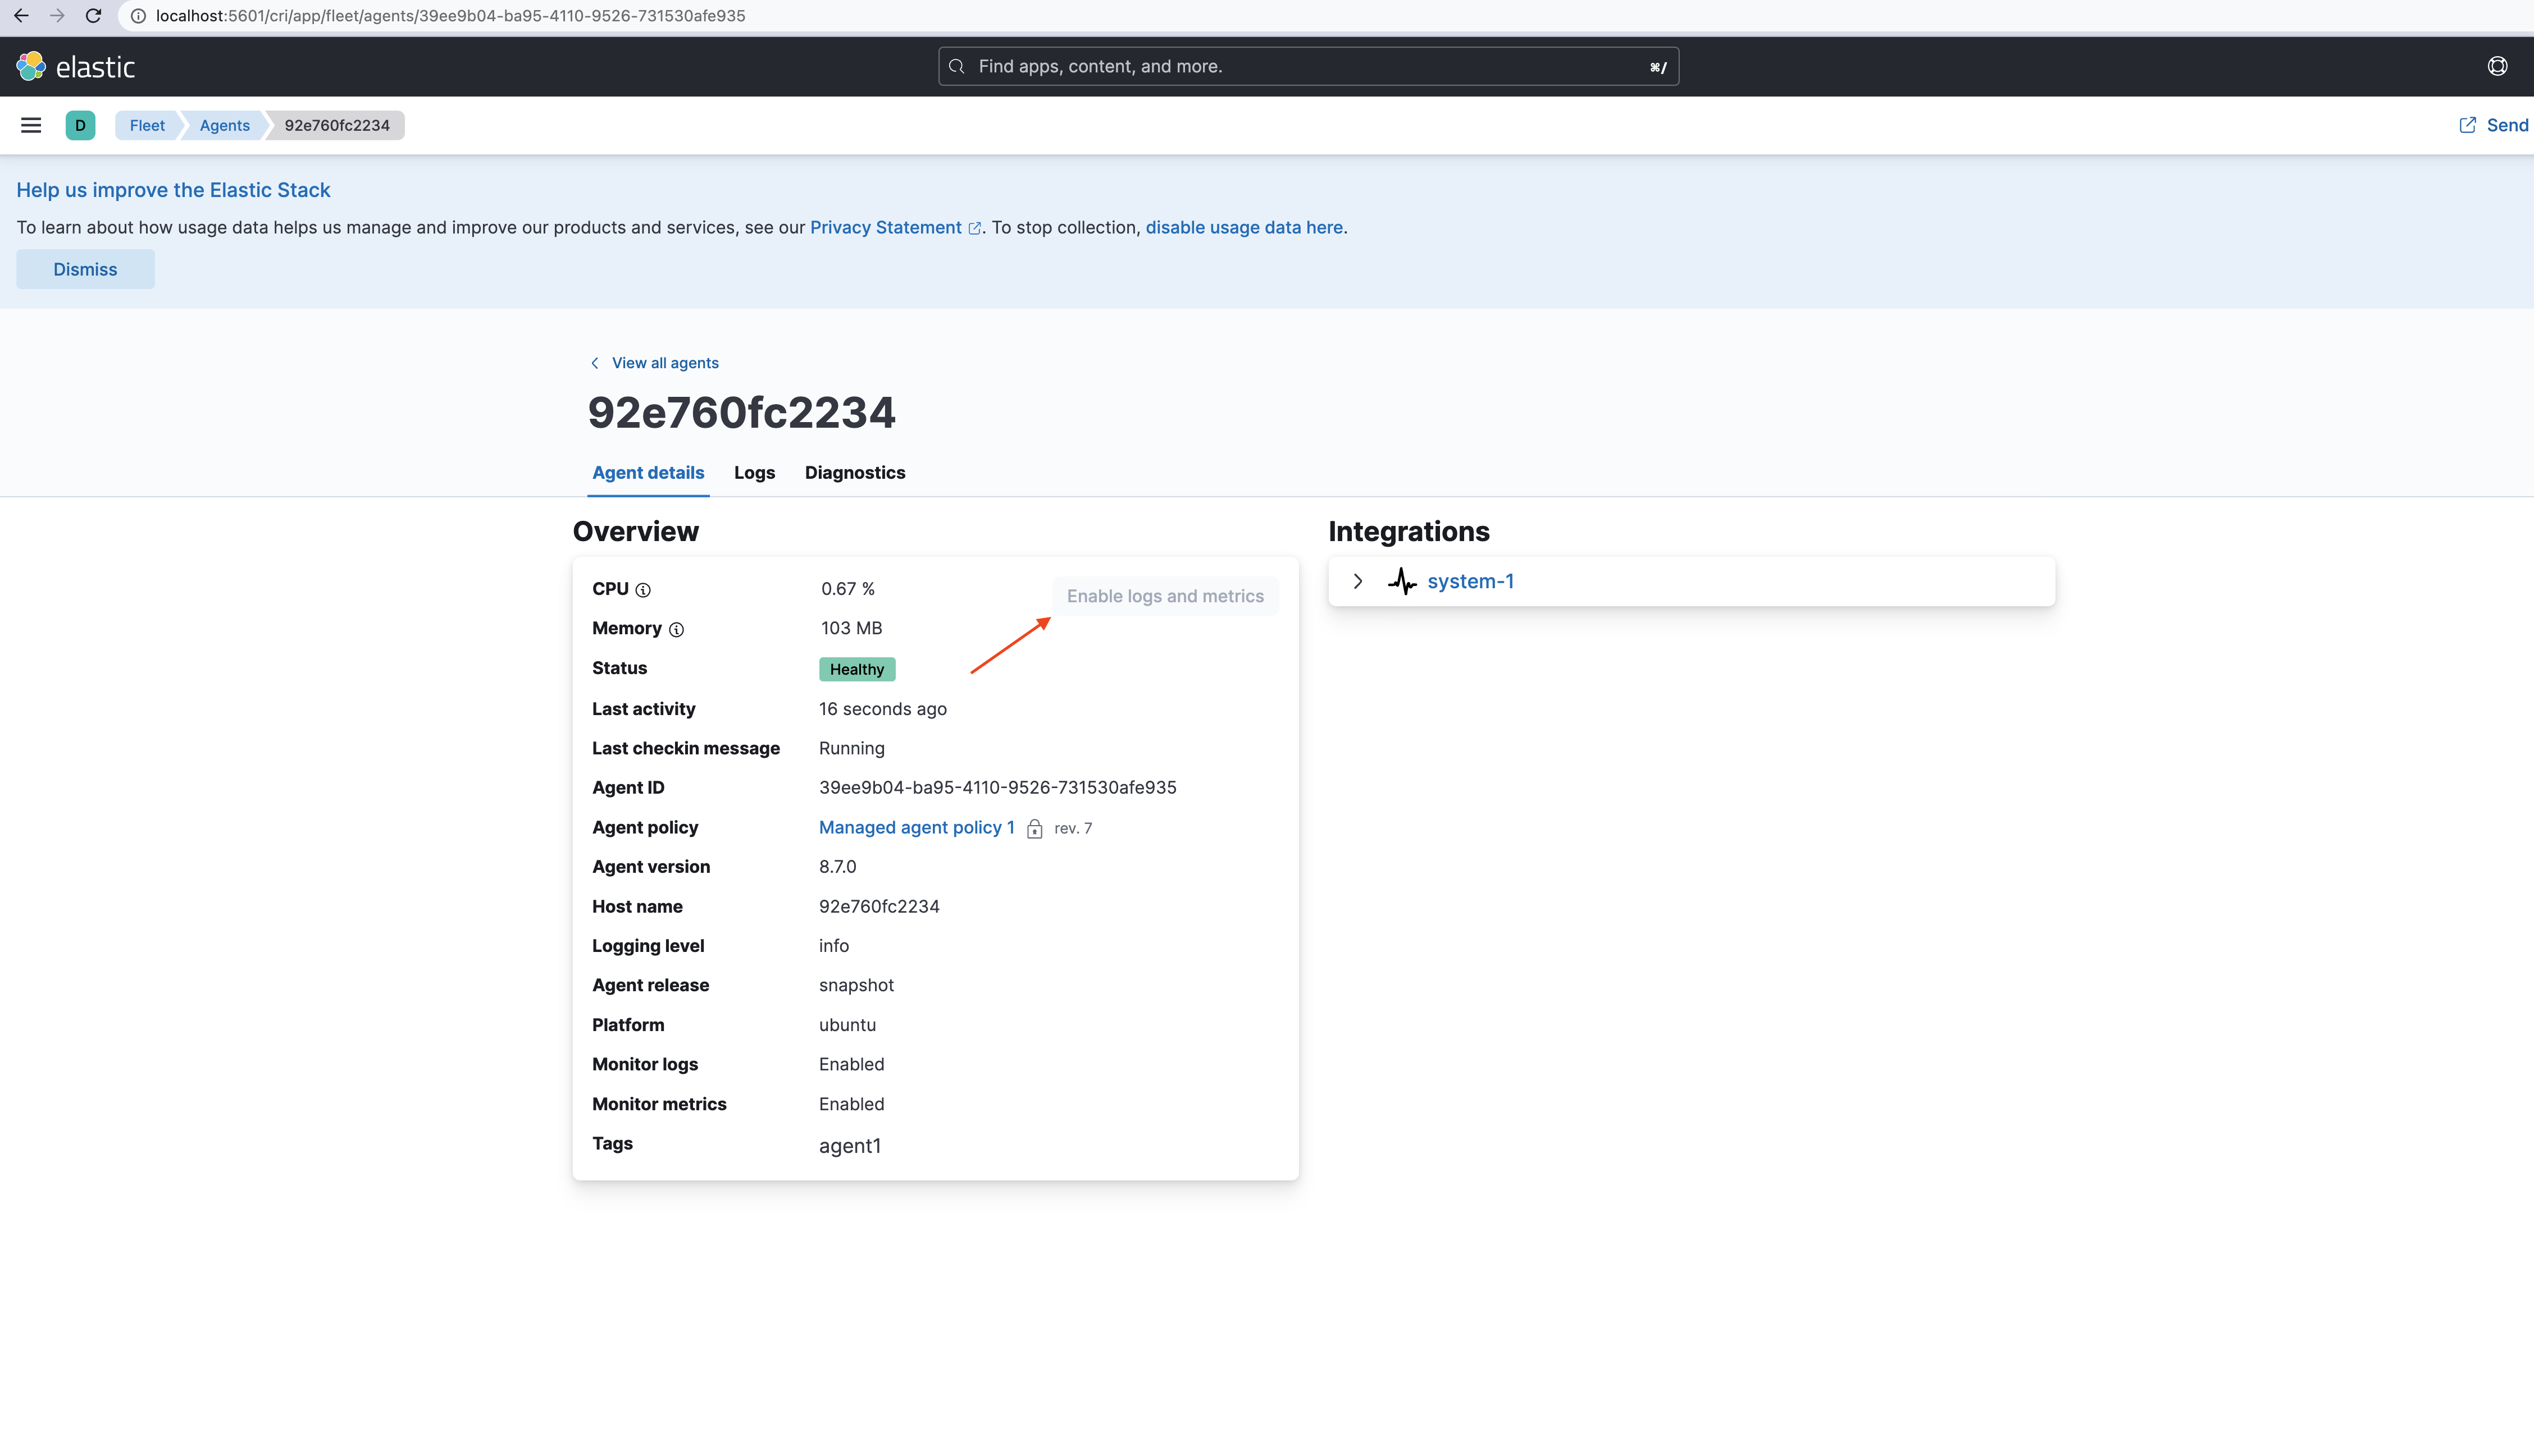Dismiss the usage data notice
Screen dimensions: 2534x1456
(x=84, y=268)
